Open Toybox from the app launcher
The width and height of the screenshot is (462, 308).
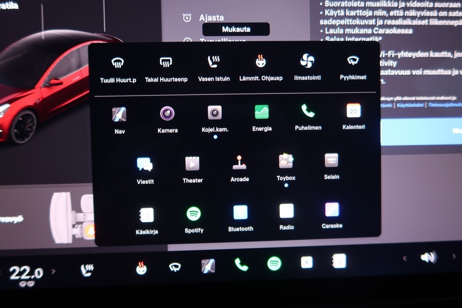(x=286, y=162)
